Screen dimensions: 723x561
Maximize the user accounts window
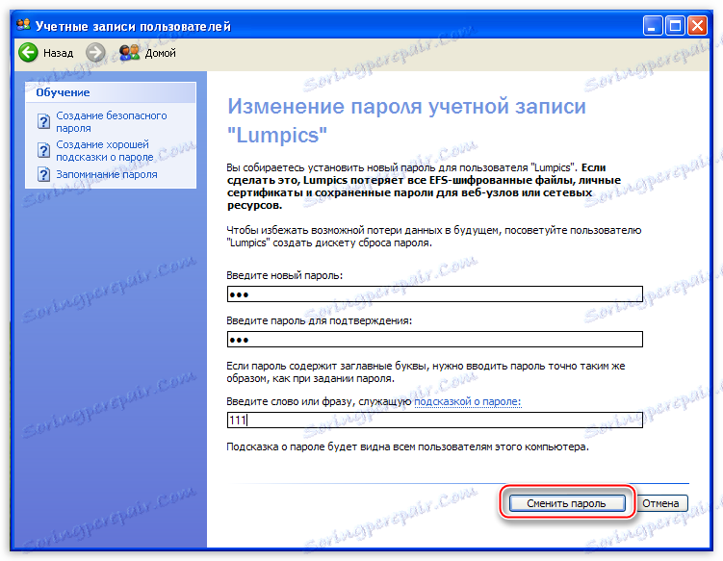point(675,26)
